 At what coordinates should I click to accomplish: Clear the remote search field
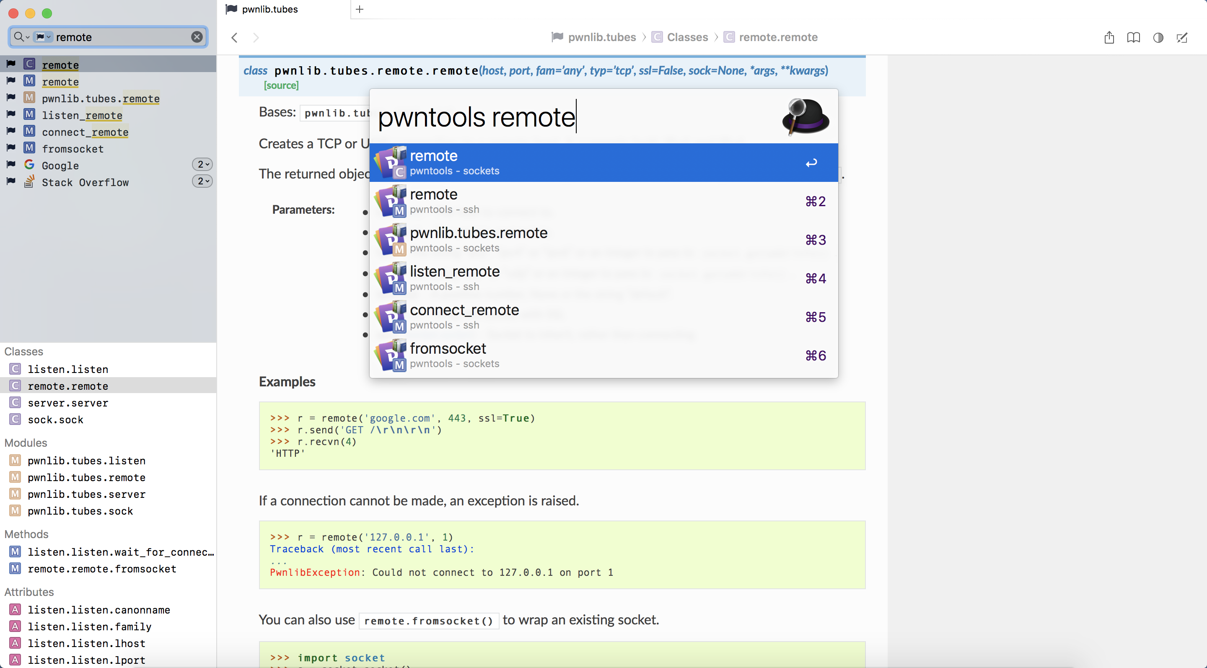tap(197, 37)
